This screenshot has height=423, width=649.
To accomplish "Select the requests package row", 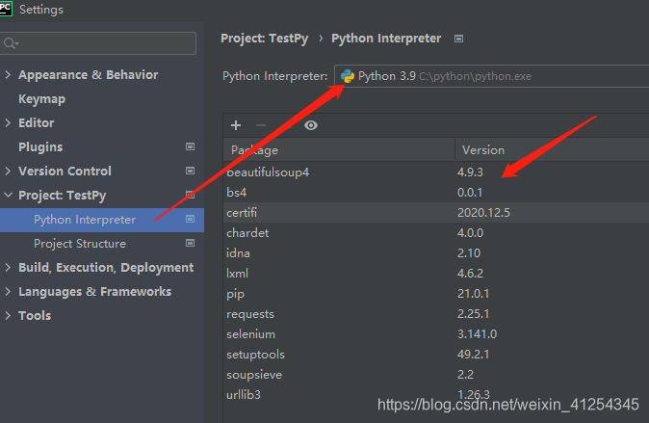I will point(436,314).
